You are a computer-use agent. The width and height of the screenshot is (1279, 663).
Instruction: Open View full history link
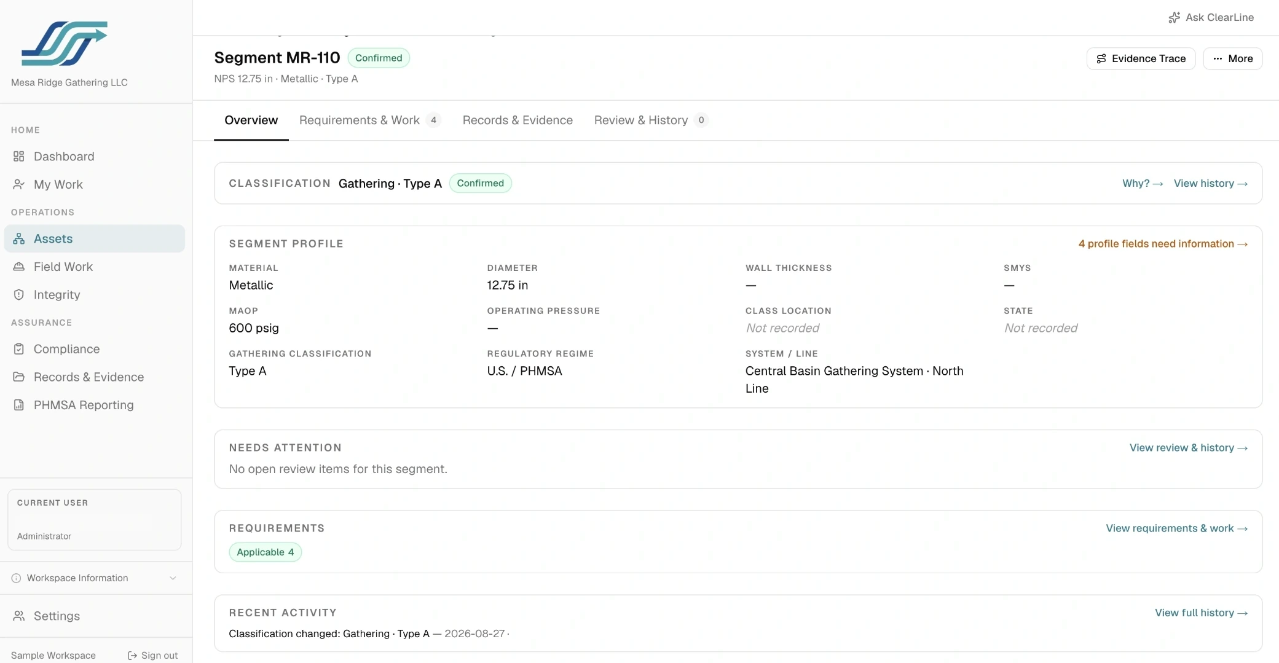1202,613
